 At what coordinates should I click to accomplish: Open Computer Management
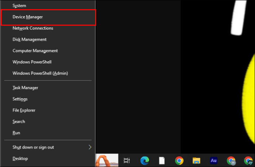click(48, 51)
